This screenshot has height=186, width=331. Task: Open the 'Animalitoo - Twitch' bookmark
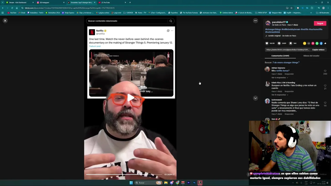[x=35, y=13]
